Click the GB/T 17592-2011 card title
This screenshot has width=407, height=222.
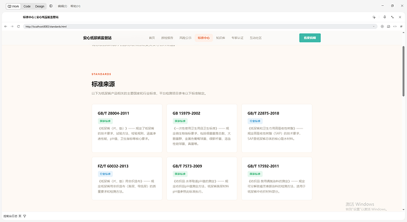pyautogui.click(x=263, y=166)
